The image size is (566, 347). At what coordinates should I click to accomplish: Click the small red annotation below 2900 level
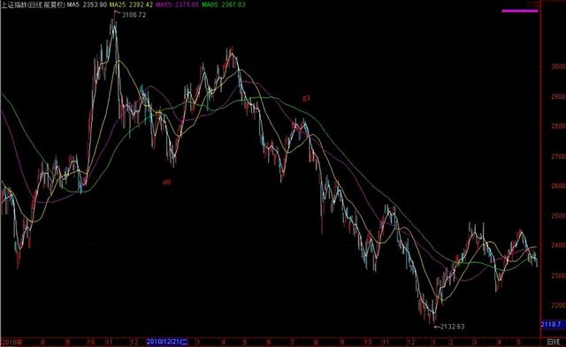(x=306, y=98)
